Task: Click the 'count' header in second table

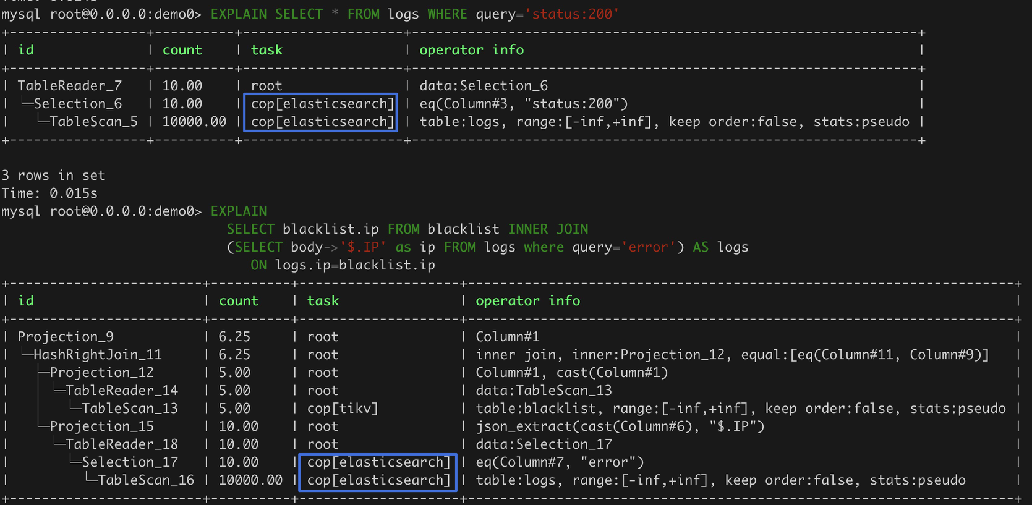Action: tap(238, 301)
